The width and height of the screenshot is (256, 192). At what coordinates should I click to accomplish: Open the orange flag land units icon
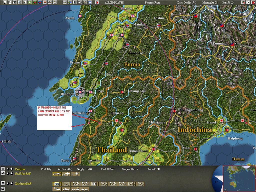(44, 2)
